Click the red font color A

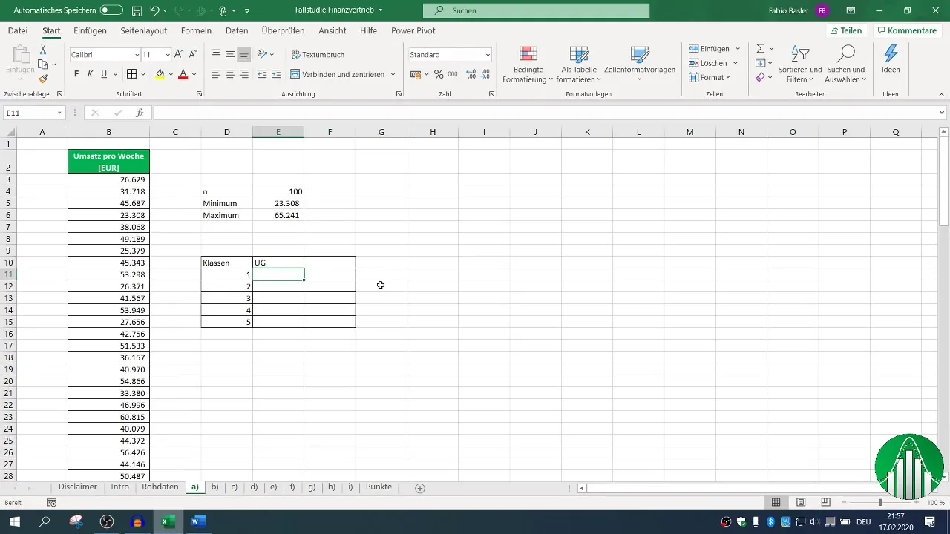click(183, 74)
